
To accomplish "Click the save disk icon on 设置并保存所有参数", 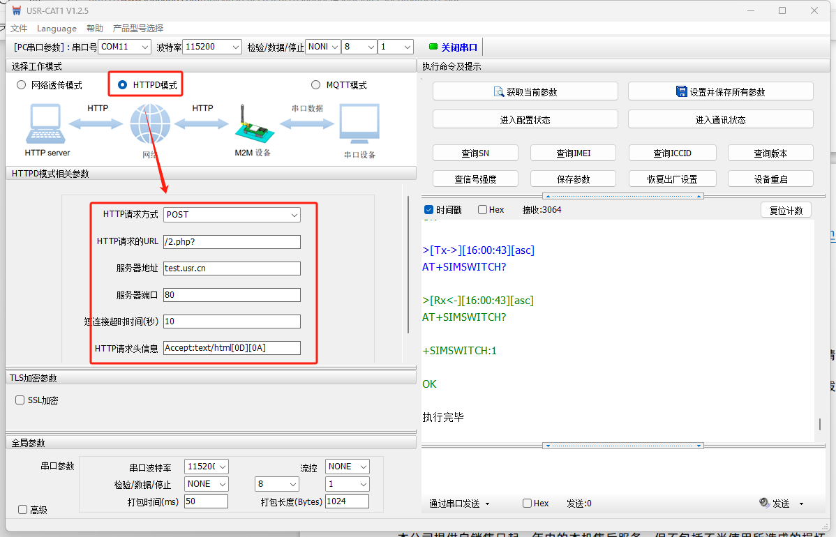I will (682, 92).
